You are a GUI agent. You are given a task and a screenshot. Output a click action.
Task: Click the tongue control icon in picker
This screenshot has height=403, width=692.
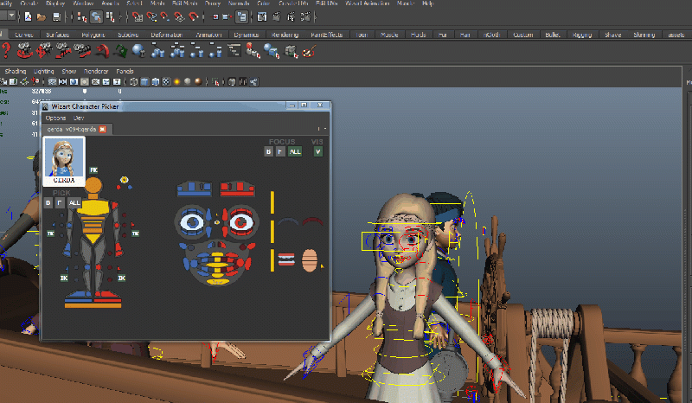[x=311, y=260]
